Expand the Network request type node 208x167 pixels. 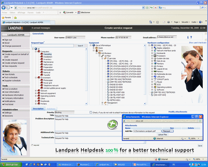click(x=35, y=90)
